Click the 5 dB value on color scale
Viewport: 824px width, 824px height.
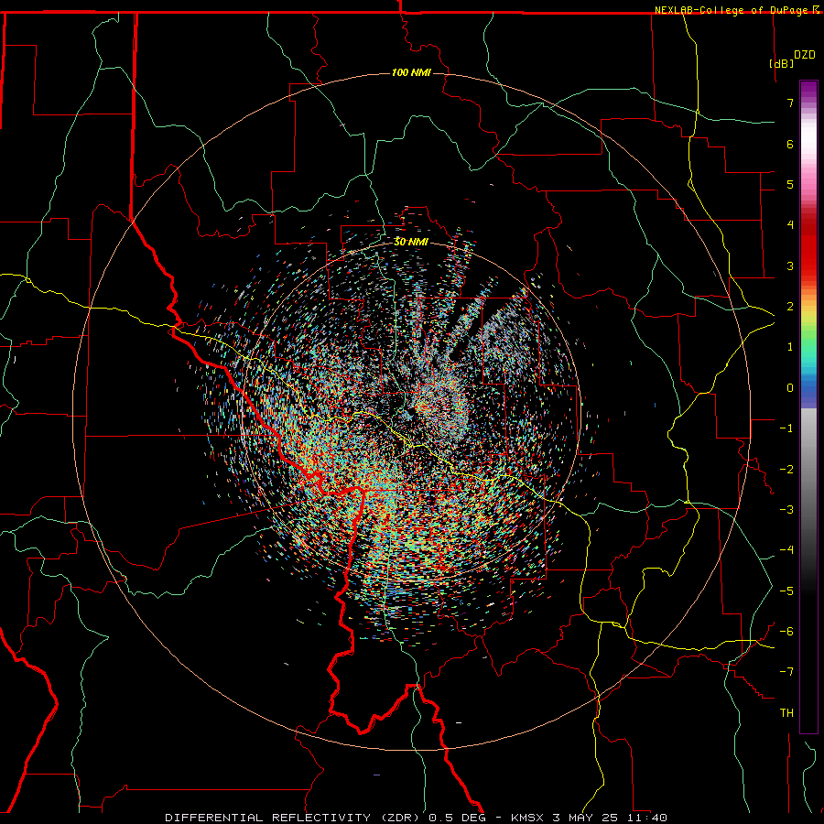point(790,184)
